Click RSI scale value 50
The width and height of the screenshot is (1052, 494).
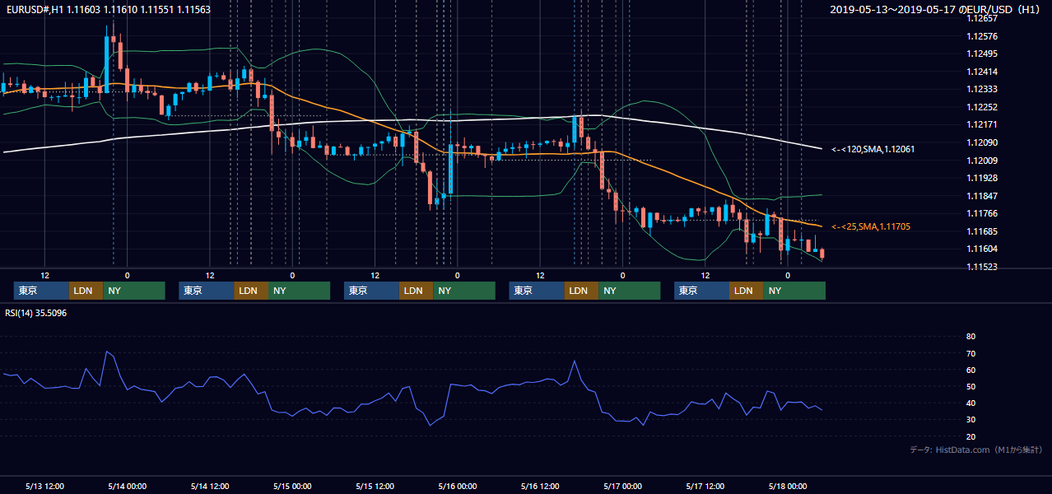coord(971,386)
